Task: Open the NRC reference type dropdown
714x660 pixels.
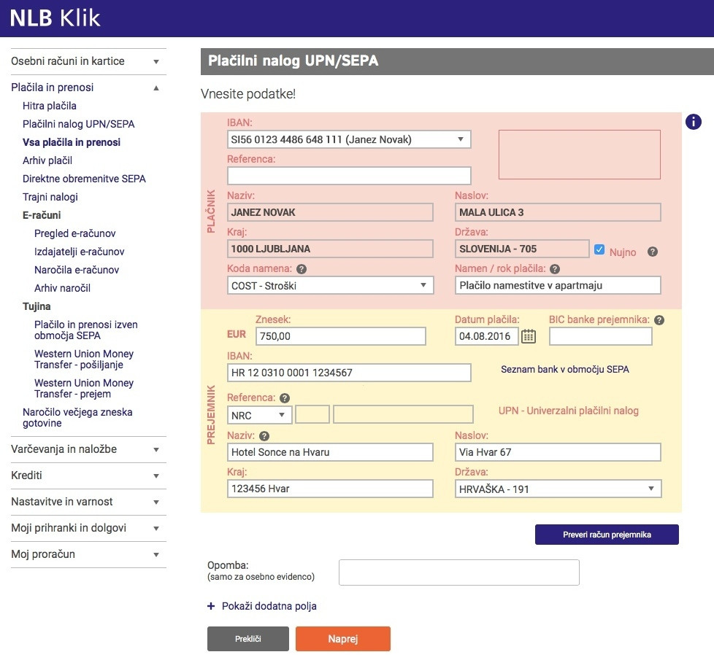Action: pyautogui.click(x=259, y=415)
